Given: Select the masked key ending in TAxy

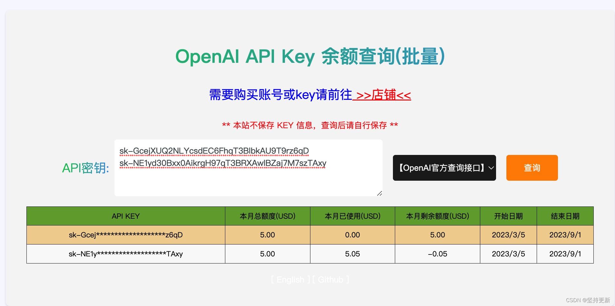Looking at the screenshot, I should pos(126,254).
